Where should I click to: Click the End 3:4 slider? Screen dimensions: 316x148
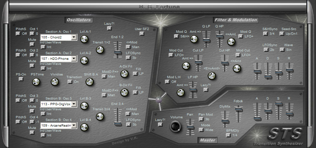118,117
